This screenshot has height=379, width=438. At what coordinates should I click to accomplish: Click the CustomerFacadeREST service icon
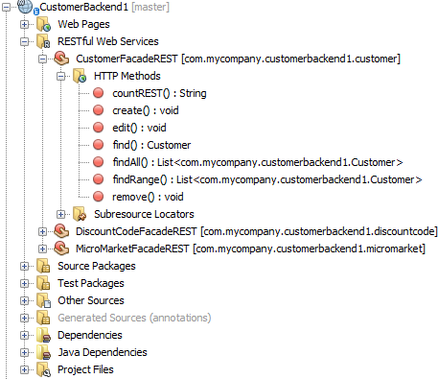pos(61,59)
